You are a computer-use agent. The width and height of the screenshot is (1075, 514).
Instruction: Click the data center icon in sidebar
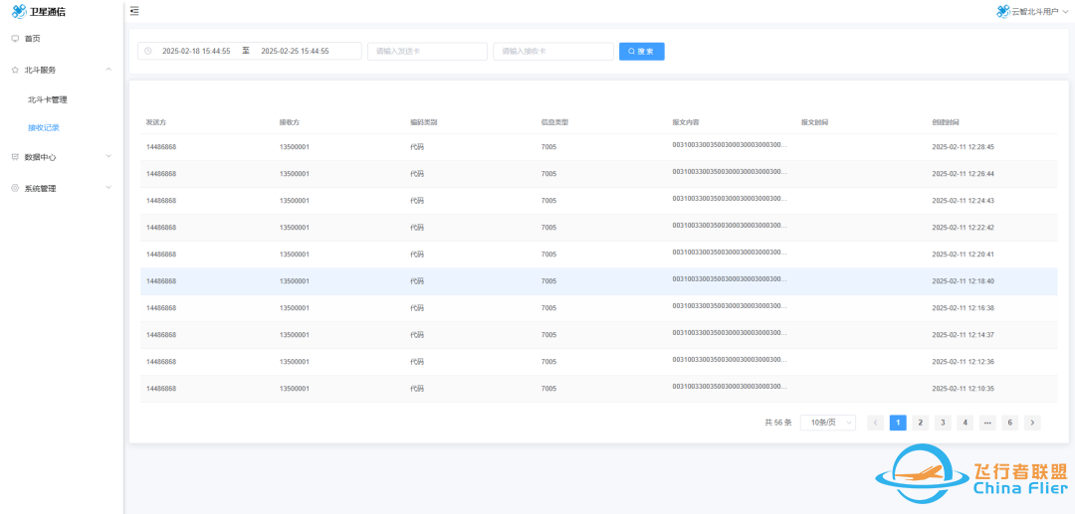click(15, 157)
